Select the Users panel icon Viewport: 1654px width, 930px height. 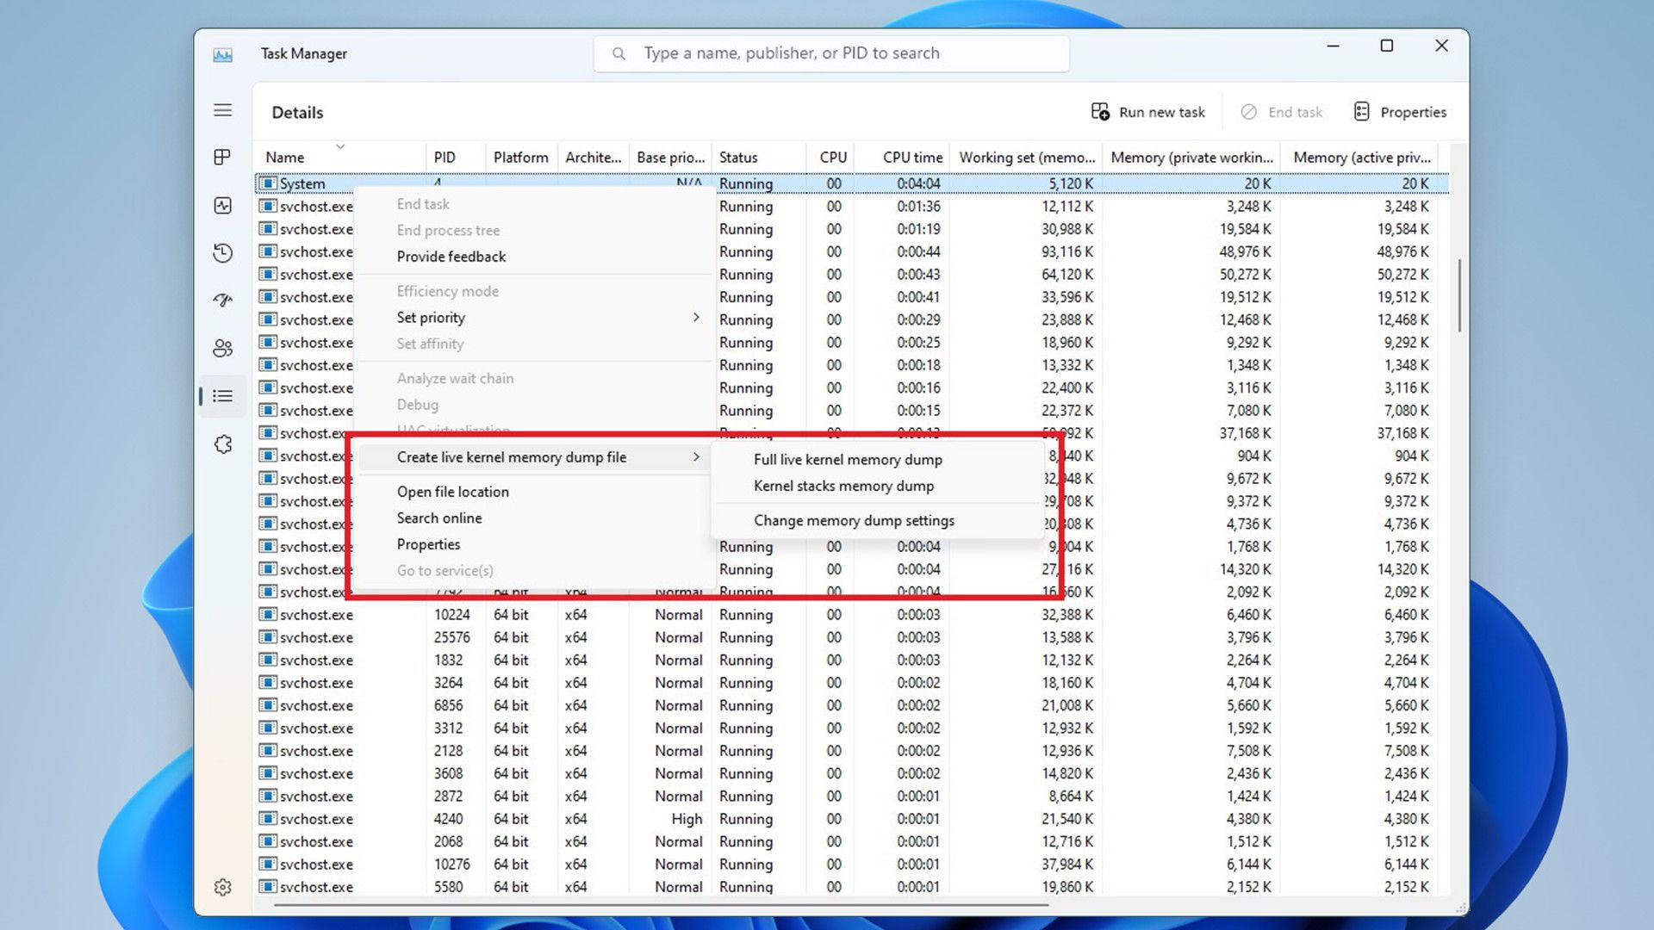tap(224, 348)
